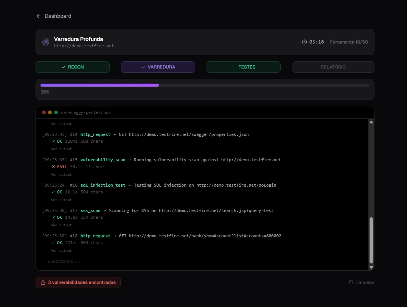407x307 pixels.
Task: Click the safetaggy-pentestbox terminal title
Action: point(86,112)
